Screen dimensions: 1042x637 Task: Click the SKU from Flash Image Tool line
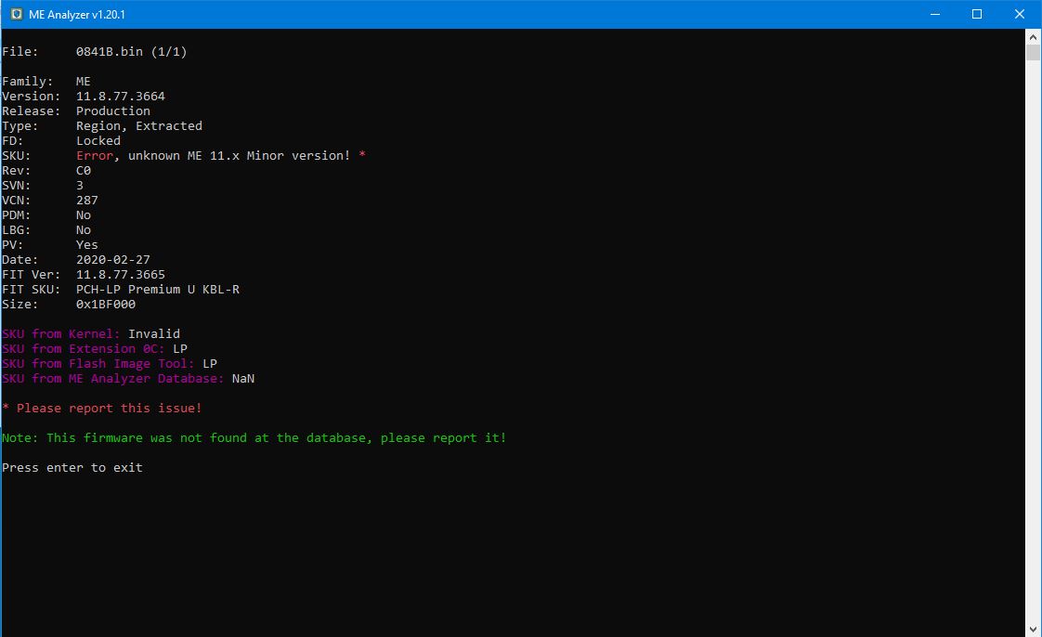point(110,364)
